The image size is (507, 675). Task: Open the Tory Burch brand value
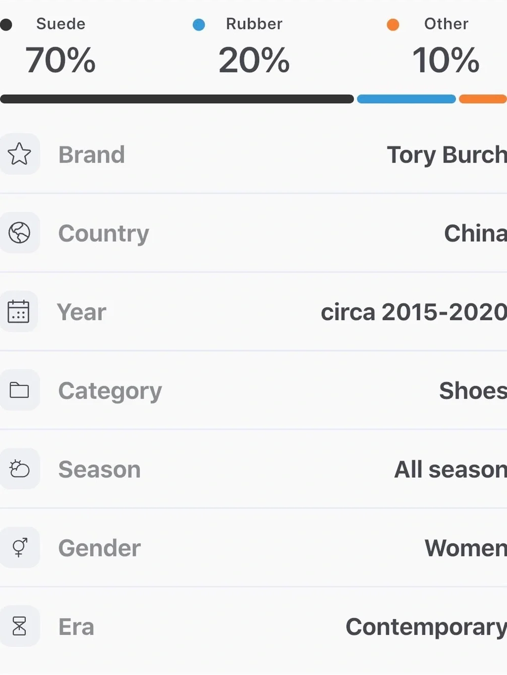pos(447,154)
